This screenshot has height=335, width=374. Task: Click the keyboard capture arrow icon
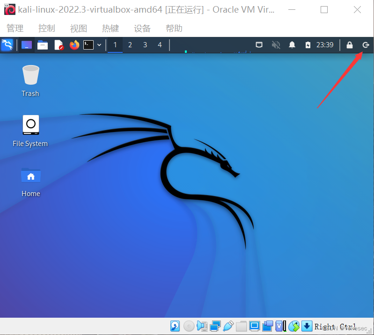coord(307,326)
